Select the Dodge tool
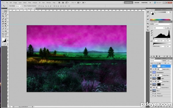173x108 pixels. click(6, 26)
